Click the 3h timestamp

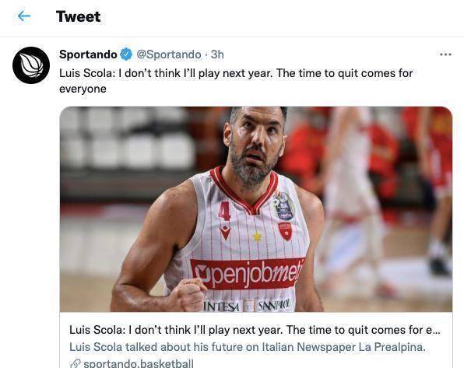(x=217, y=54)
